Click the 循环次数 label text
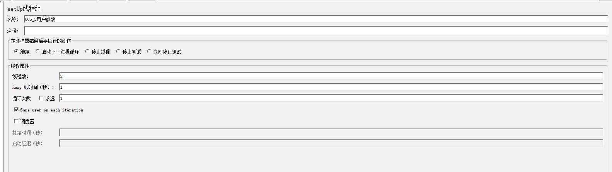The width and height of the screenshot is (612, 172). (x=21, y=98)
